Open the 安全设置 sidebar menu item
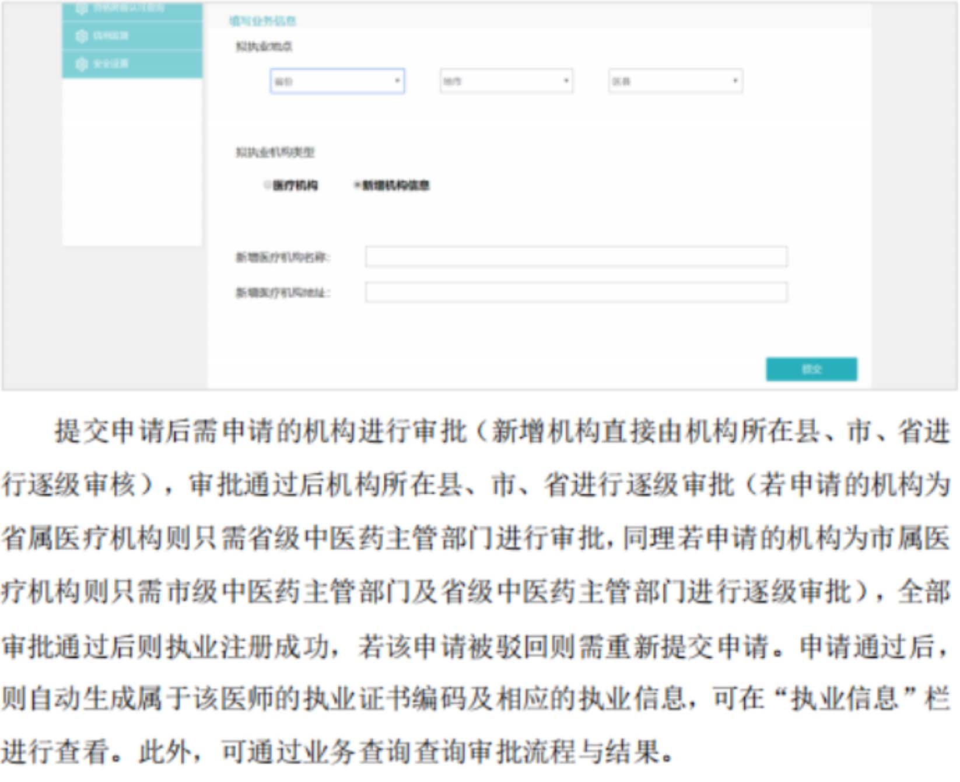This screenshot has height=782, width=960. pos(111,64)
